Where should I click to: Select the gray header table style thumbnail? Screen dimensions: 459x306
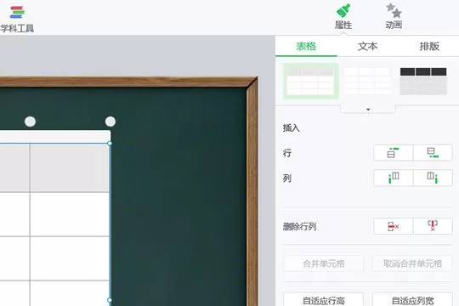[310, 82]
